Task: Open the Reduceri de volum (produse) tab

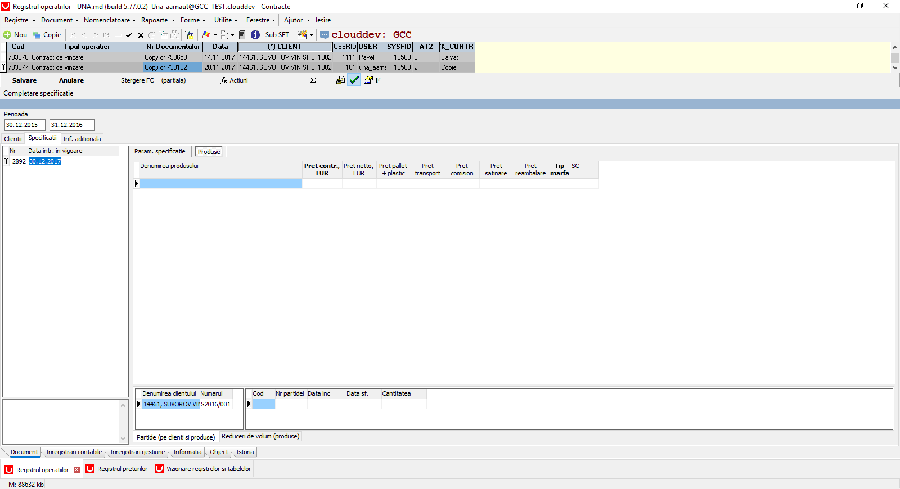Action: (260, 436)
